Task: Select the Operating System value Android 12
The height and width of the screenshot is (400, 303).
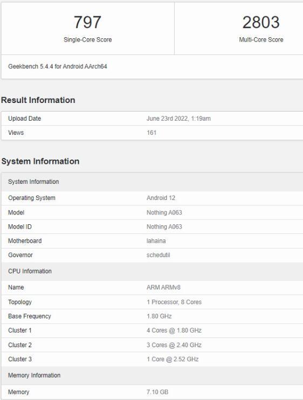Action: (x=161, y=198)
